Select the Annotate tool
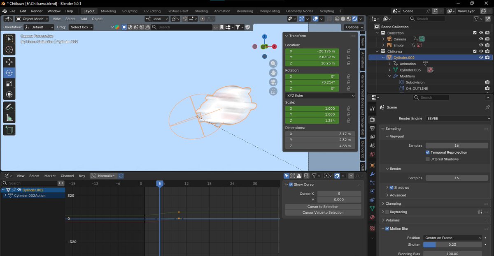494x256 pixels. (x=9, y=106)
